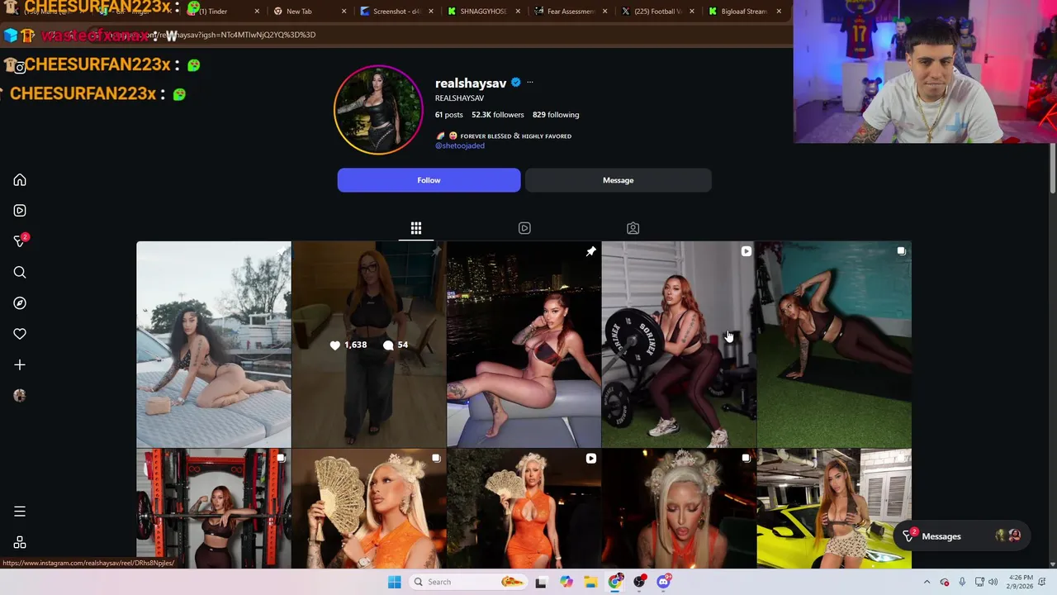Open File Explorer from the taskbar

pos(590,582)
